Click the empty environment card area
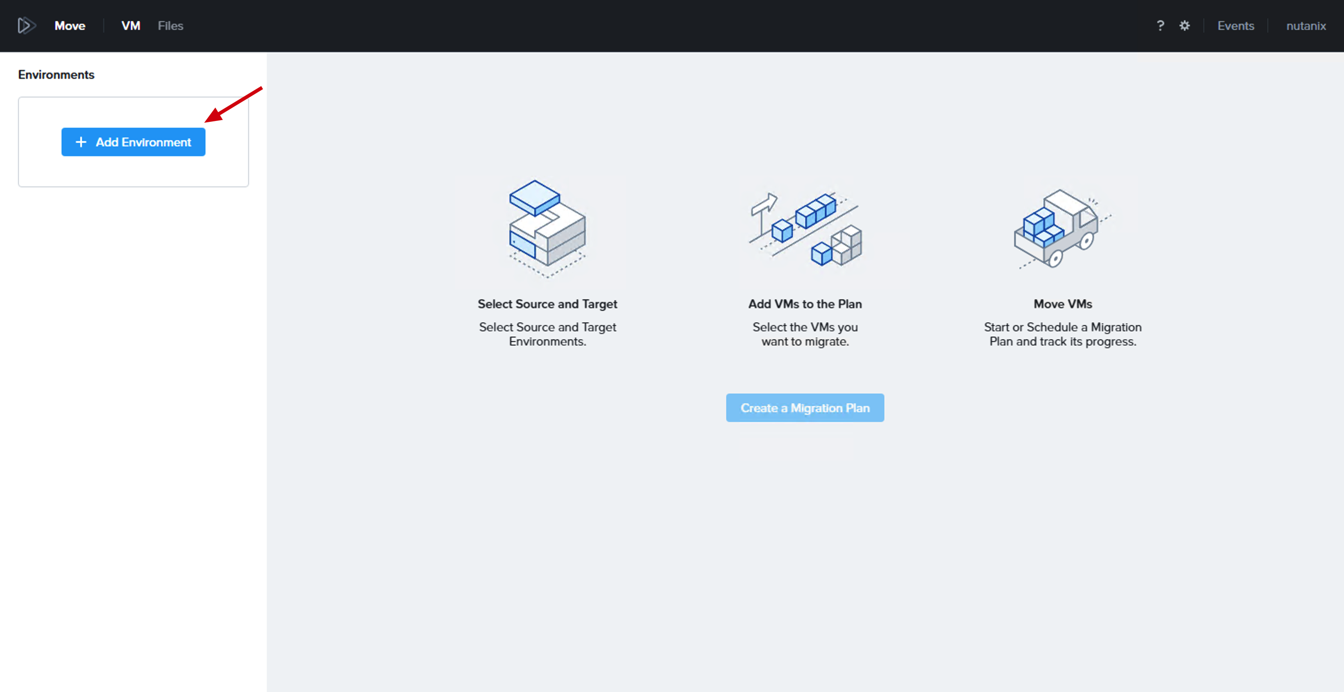The image size is (1344, 692). (134, 173)
